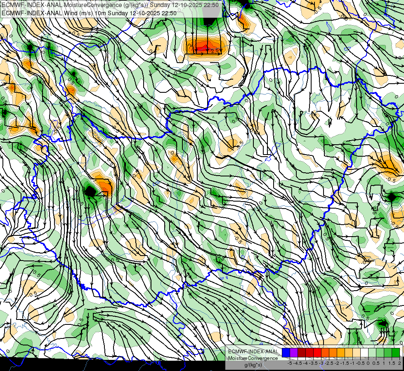Click the legend text MoistureConvergence

[253, 358]
